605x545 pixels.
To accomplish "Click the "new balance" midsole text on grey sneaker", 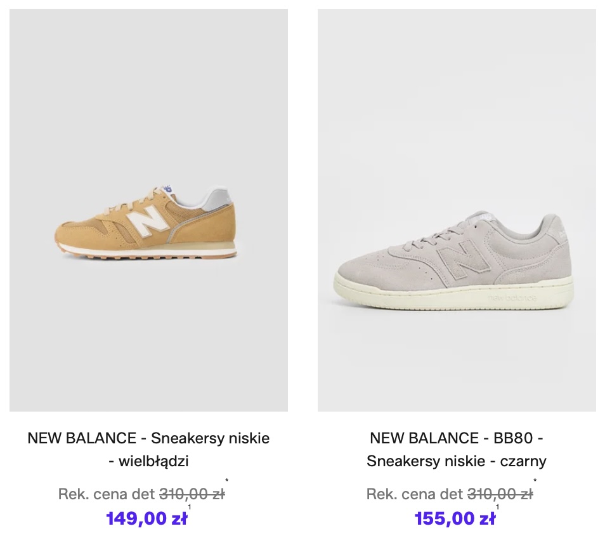I will tap(512, 297).
